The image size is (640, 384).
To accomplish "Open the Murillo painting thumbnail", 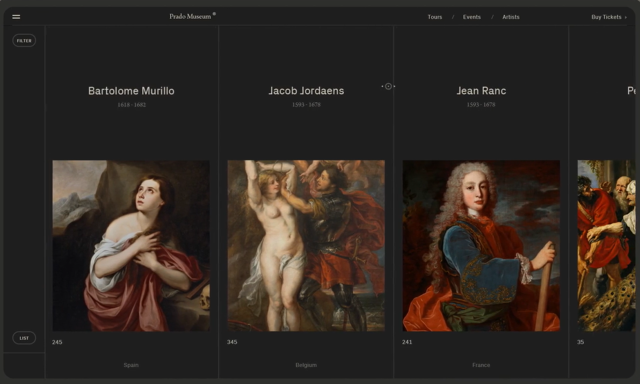I will (x=131, y=245).
